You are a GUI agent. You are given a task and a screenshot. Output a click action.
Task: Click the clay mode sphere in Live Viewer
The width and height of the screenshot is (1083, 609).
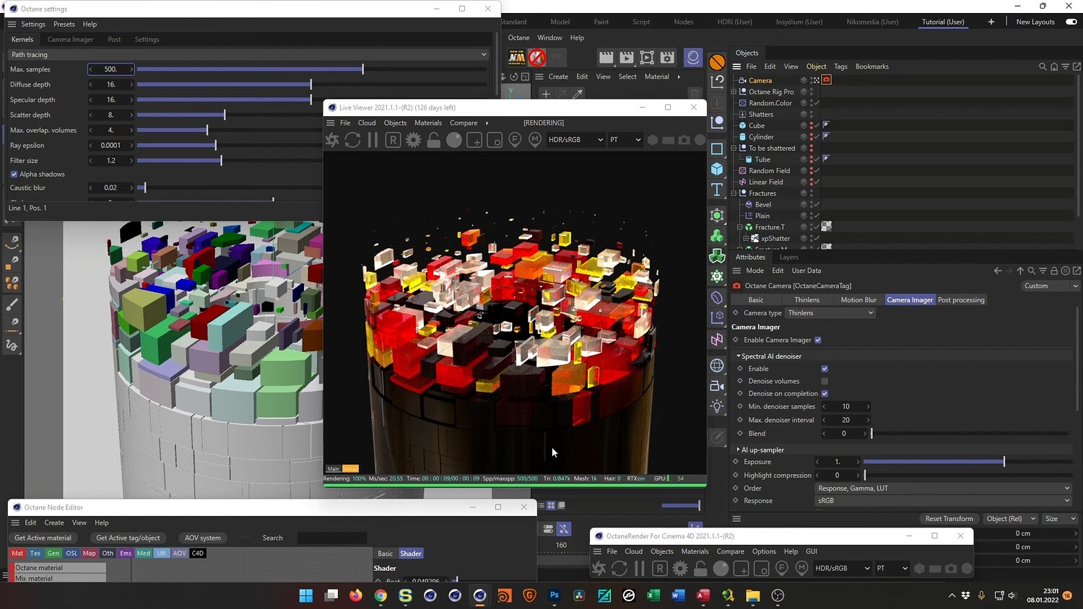pos(453,140)
